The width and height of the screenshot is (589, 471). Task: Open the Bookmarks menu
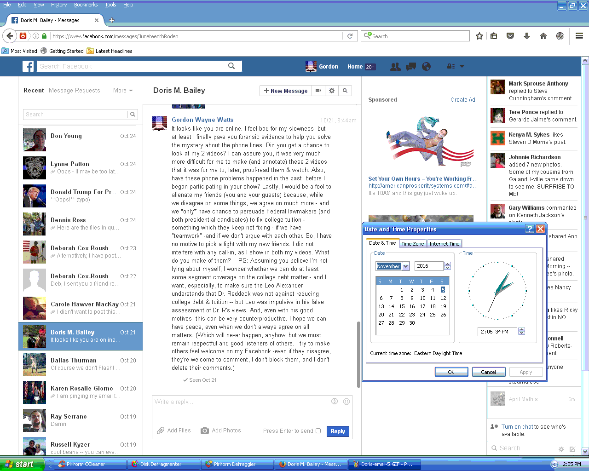86,5
